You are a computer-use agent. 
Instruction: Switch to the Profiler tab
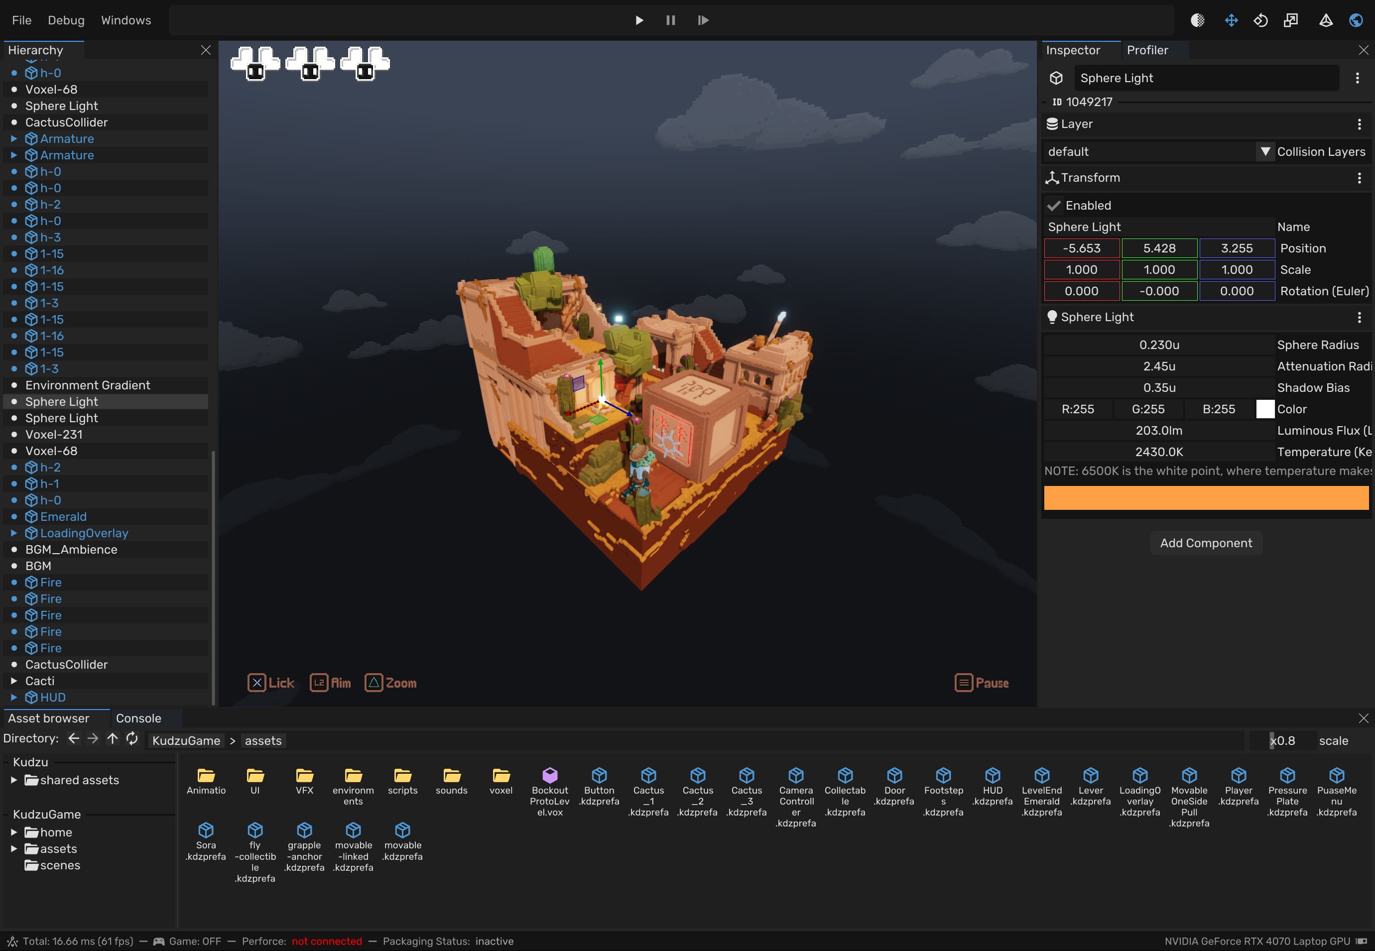[1147, 50]
